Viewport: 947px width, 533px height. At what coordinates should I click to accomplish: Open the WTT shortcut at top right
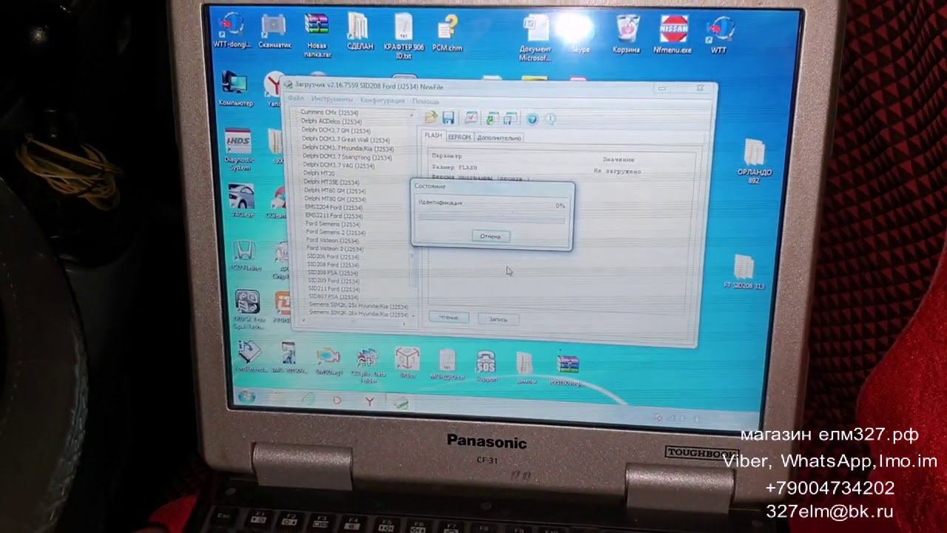pos(718,35)
